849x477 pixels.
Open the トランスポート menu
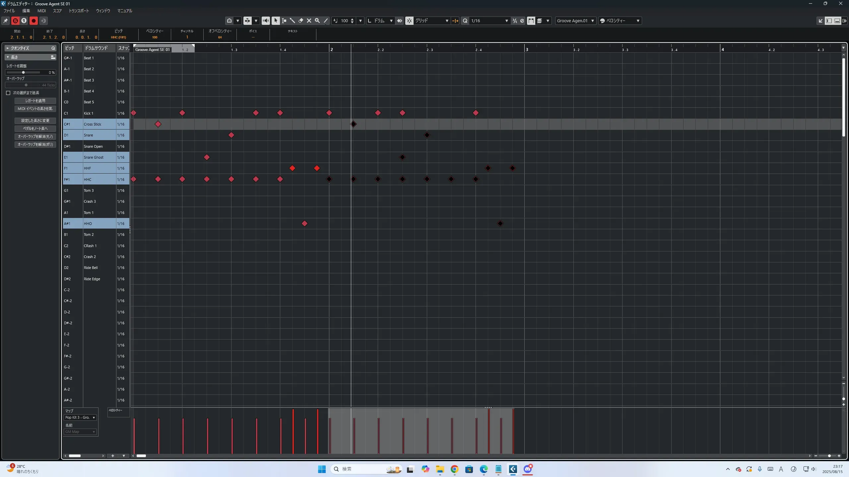click(x=79, y=11)
